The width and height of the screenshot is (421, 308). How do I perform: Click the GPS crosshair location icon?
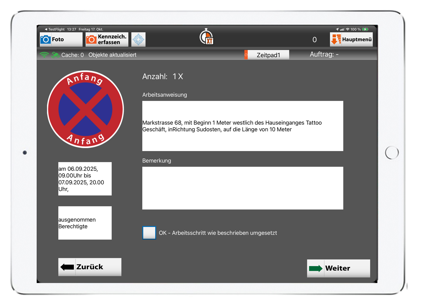click(138, 39)
